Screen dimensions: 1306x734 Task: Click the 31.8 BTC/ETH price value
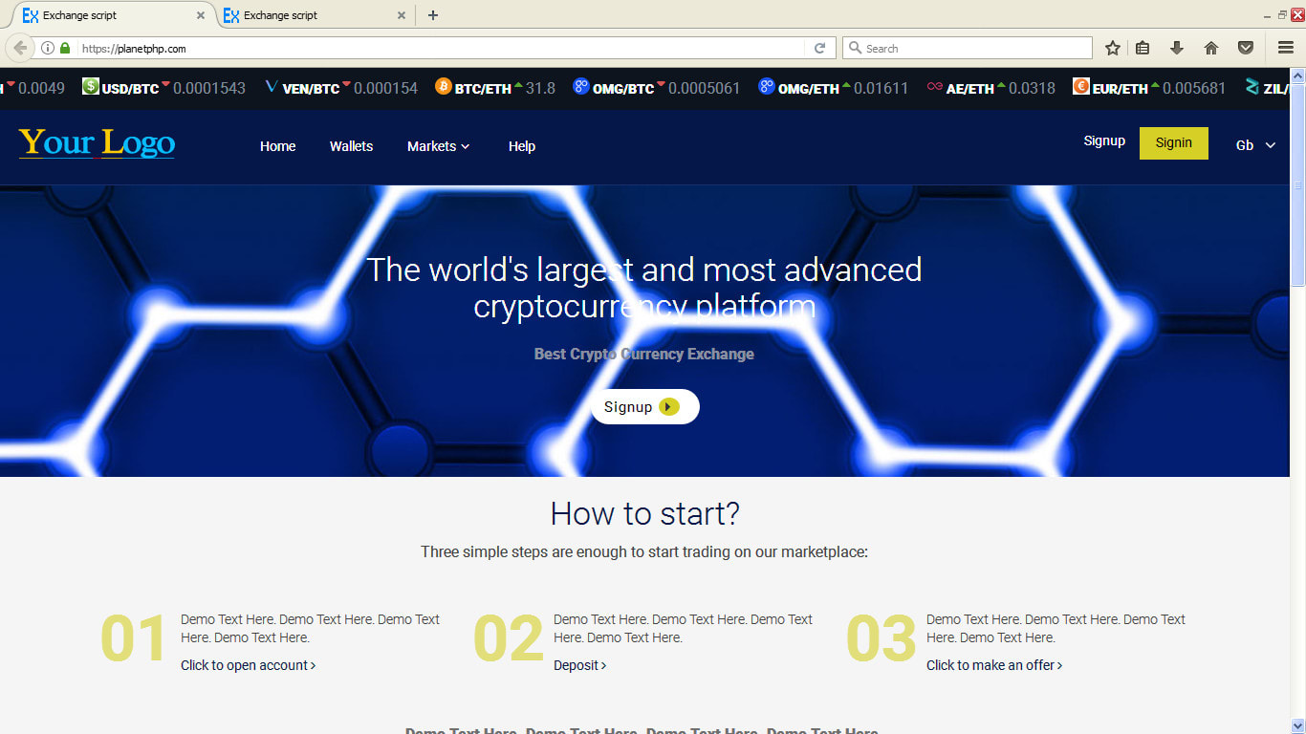pos(540,88)
